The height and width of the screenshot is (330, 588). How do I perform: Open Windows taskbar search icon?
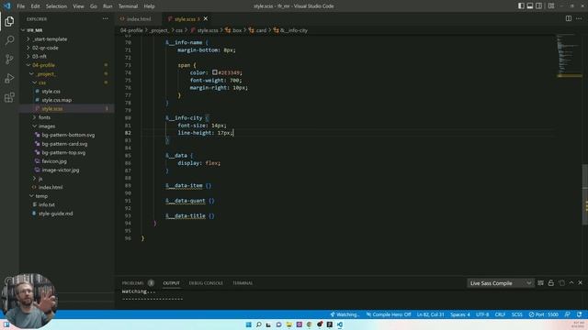click(x=258, y=324)
